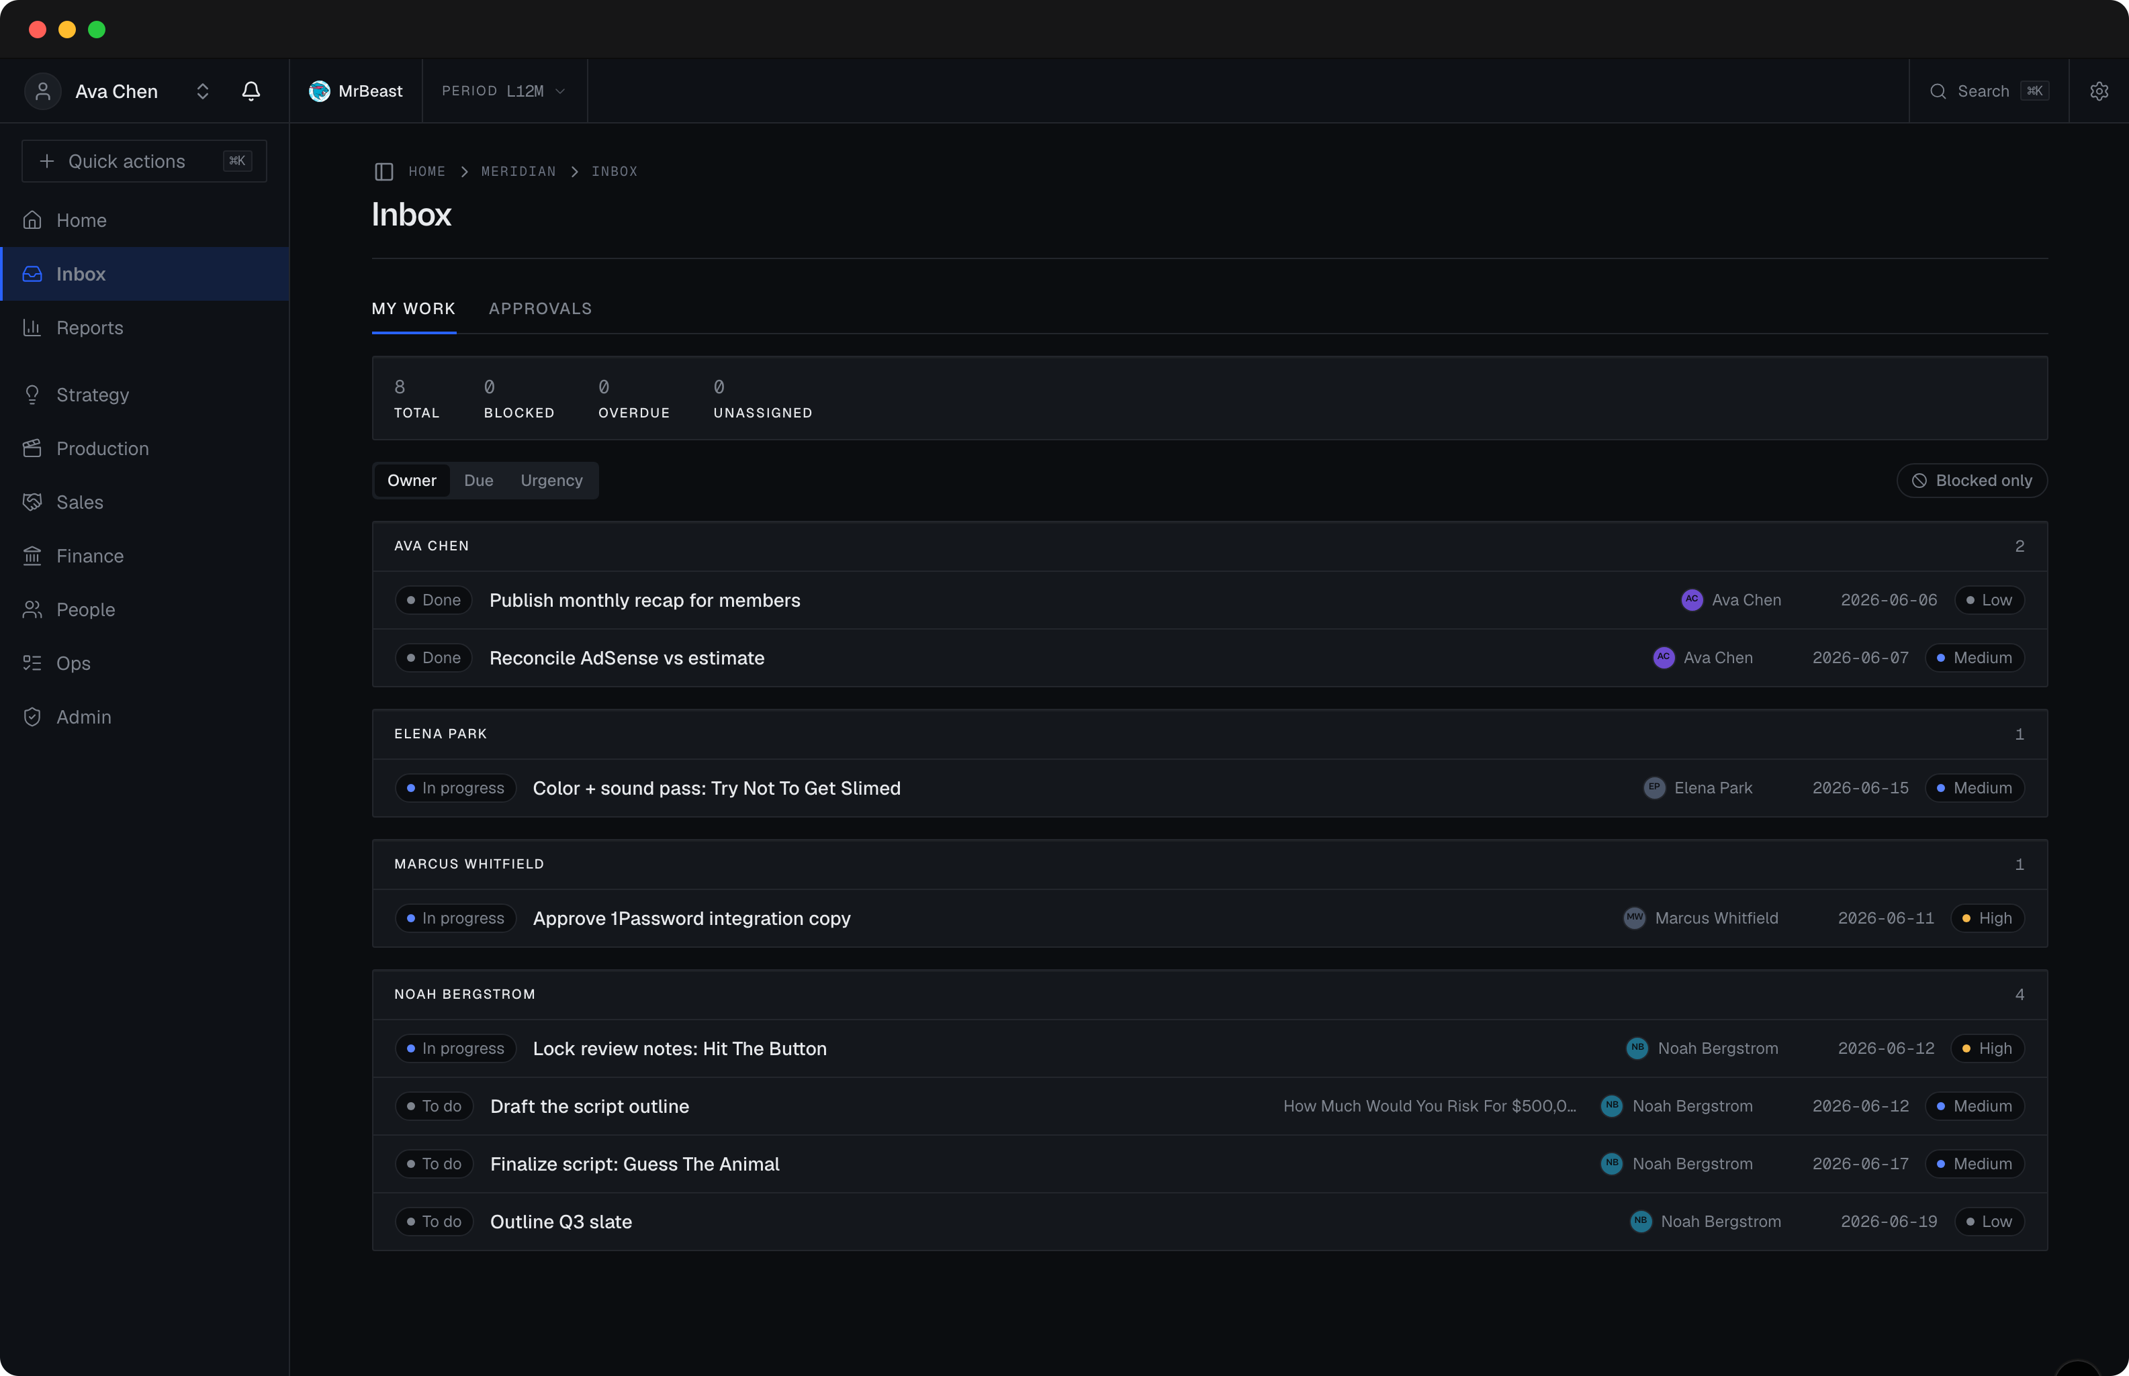Click MW avatar on Approve 1Password row

tap(1634, 918)
